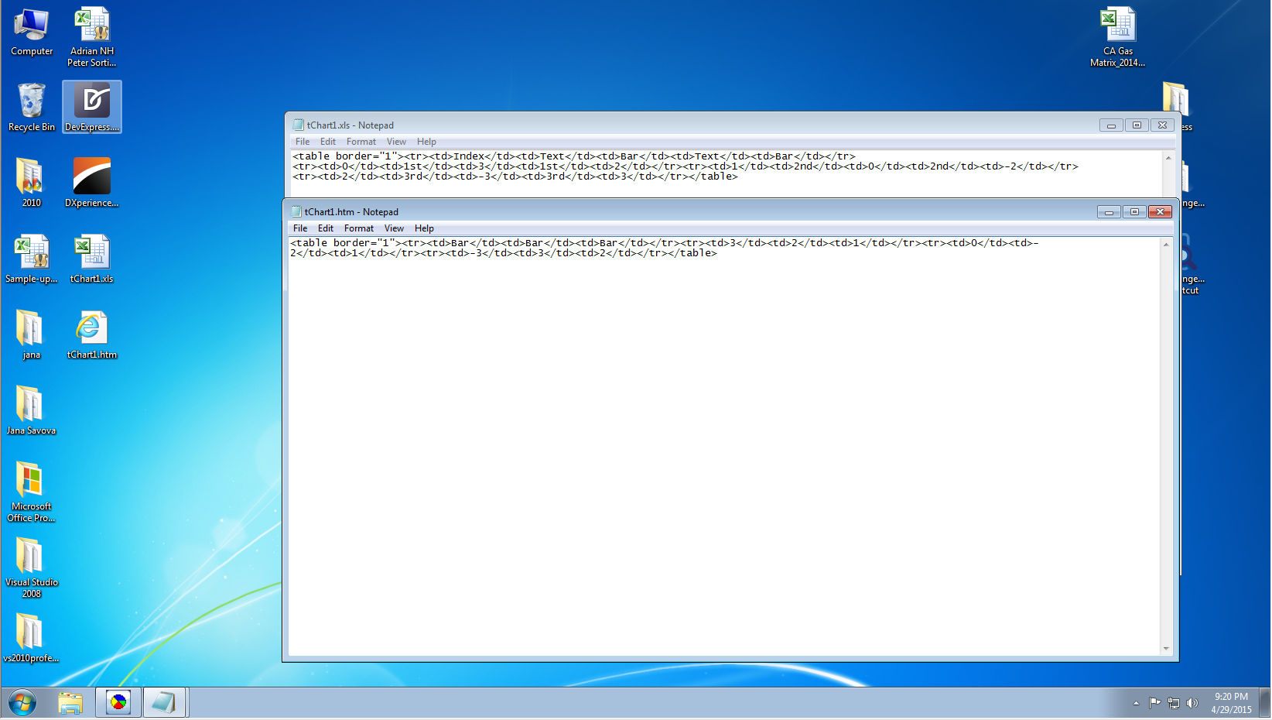Click scroll up arrow in tChart1.xls Notepad
The height and width of the screenshot is (720, 1272).
tap(1168, 158)
